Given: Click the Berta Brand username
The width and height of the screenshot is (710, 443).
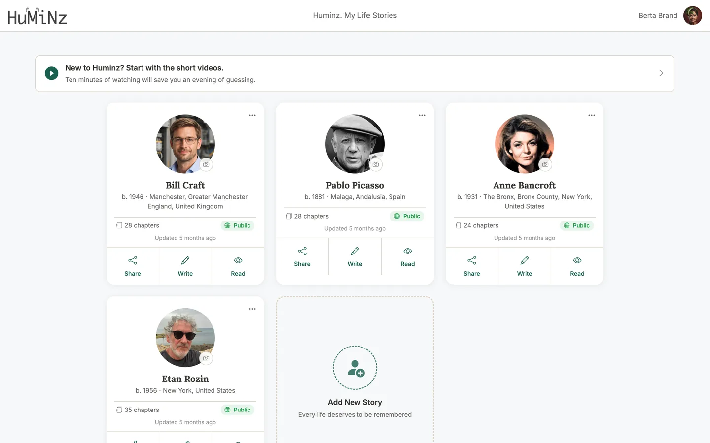Looking at the screenshot, I should (658, 16).
